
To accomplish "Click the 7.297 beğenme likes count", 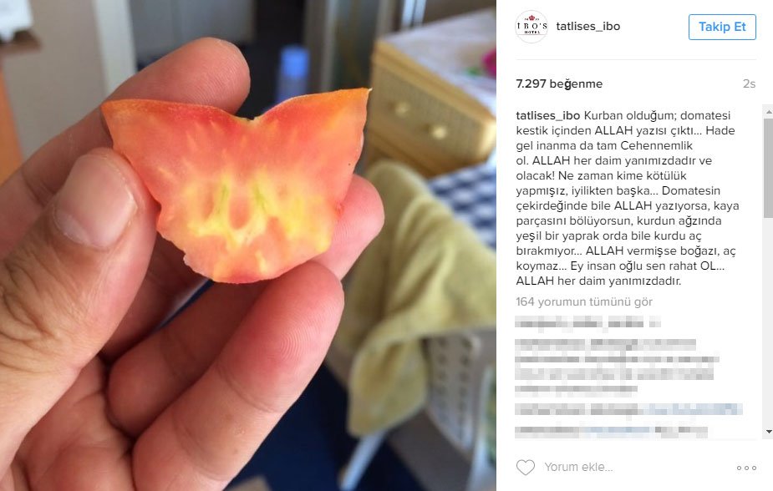I will 559,84.
